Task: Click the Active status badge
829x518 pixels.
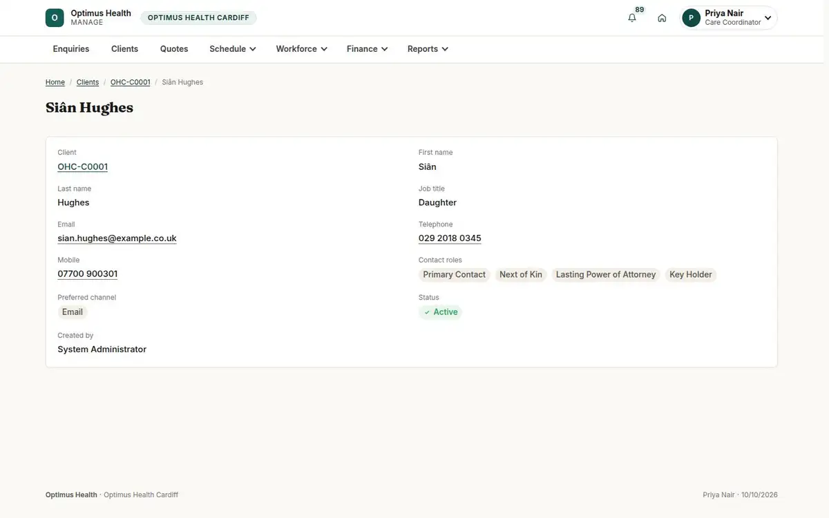Action: point(440,312)
